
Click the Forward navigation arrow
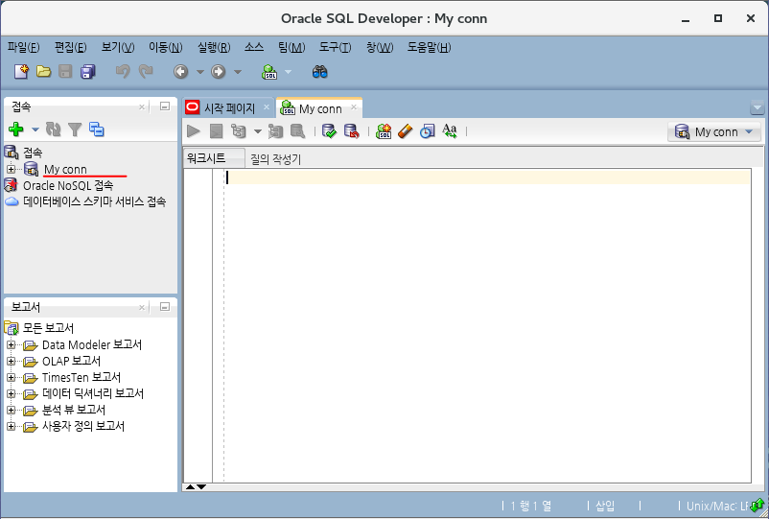219,72
